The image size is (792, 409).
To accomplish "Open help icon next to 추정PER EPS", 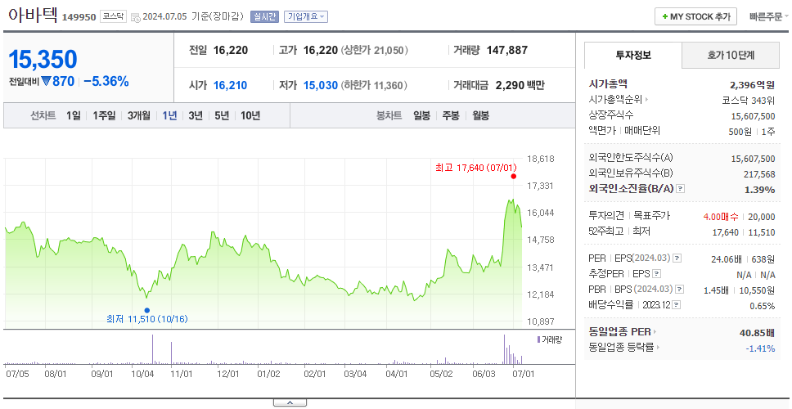I will (x=656, y=274).
